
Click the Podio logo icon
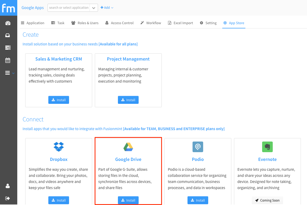[x=198, y=147]
